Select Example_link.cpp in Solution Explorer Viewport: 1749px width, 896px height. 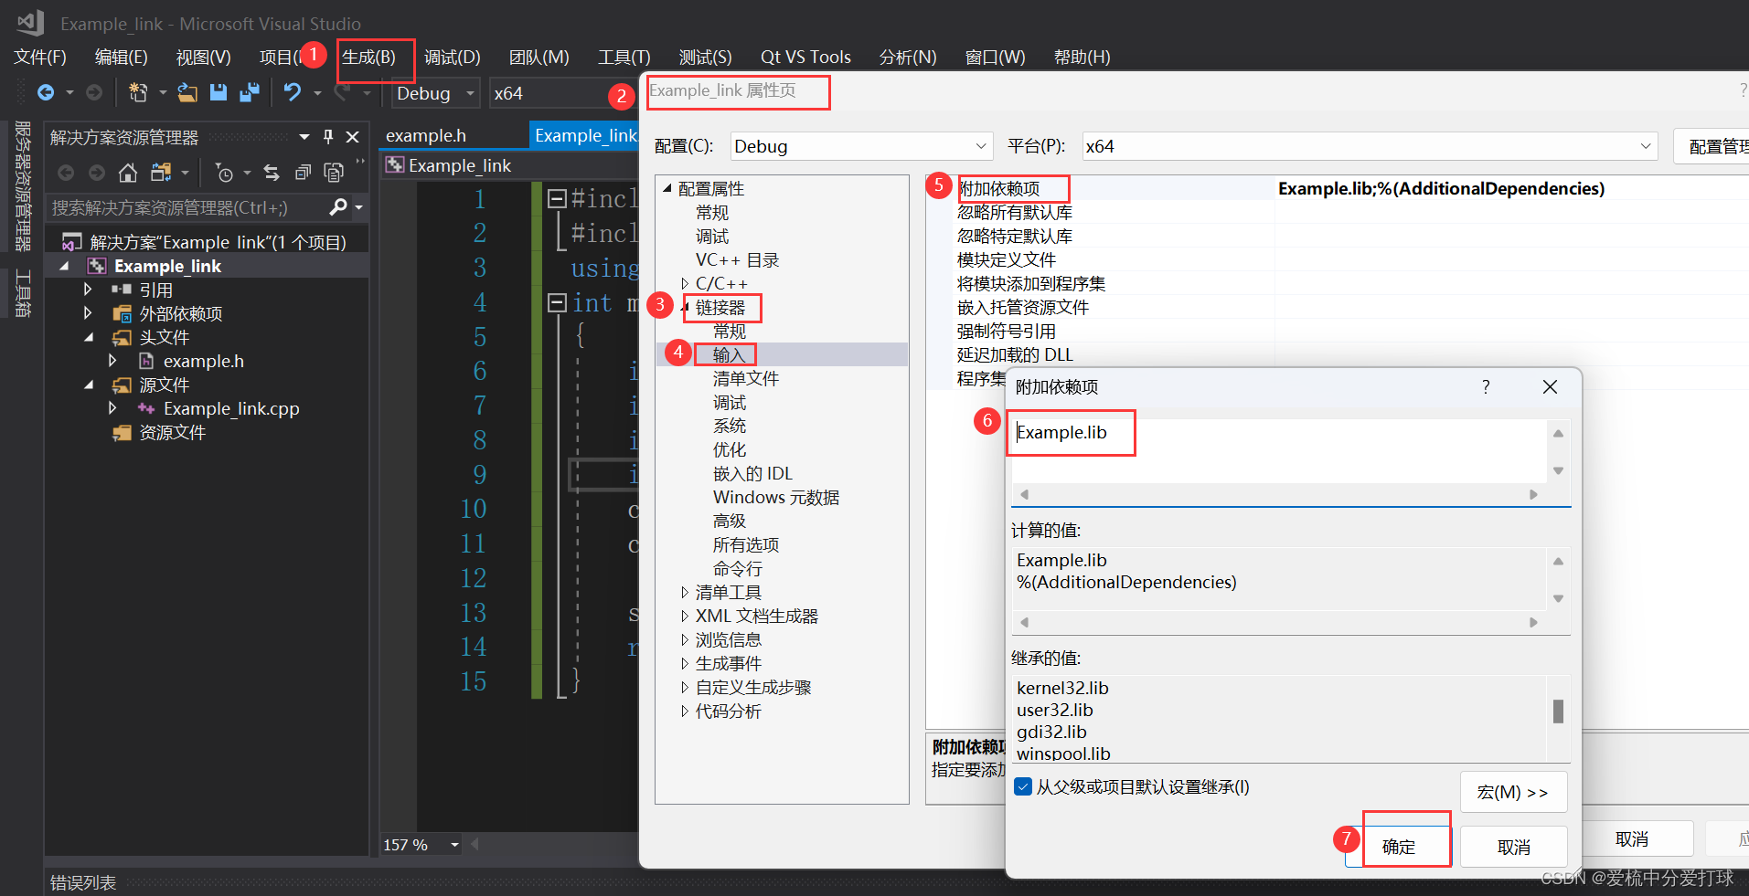pos(231,408)
